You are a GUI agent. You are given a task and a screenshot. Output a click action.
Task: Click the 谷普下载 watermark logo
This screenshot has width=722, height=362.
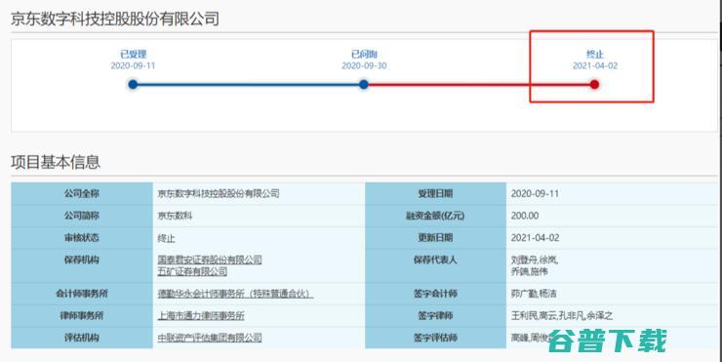[608, 342]
